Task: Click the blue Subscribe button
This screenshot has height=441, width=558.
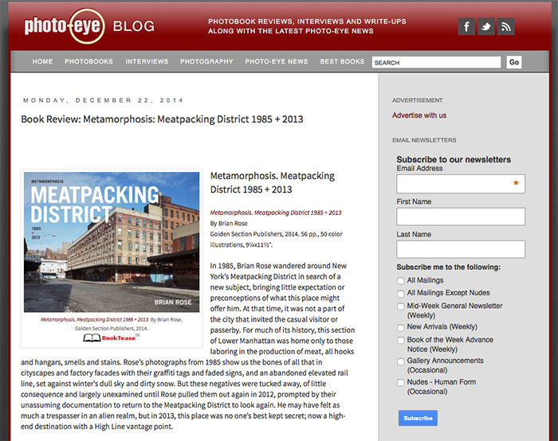Action: click(x=418, y=418)
